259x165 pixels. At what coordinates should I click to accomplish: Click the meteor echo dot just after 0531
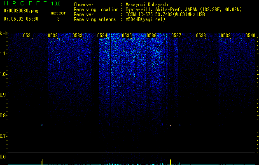pyautogui.click(x=42, y=125)
